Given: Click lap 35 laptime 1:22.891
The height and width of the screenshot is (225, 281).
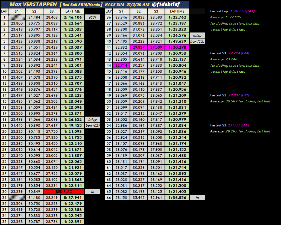Looking at the screenshot, I should click(x=73, y=222).
